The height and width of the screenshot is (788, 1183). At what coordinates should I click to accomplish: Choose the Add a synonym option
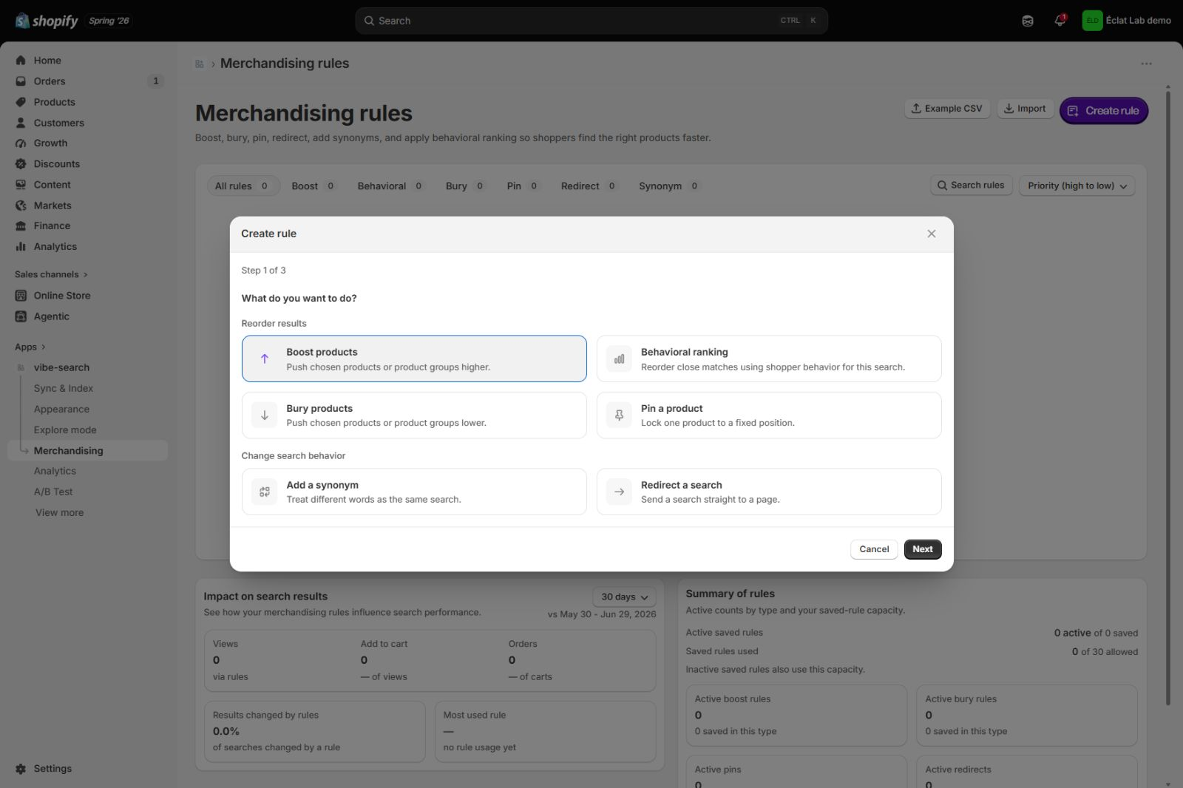coord(414,492)
